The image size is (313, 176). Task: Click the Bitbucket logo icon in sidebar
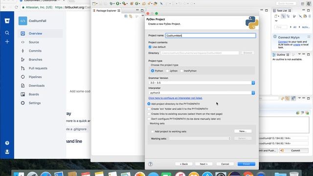pos(7,21)
